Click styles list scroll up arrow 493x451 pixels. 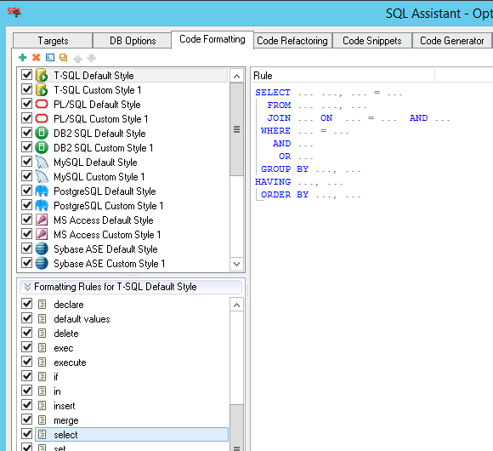point(237,76)
